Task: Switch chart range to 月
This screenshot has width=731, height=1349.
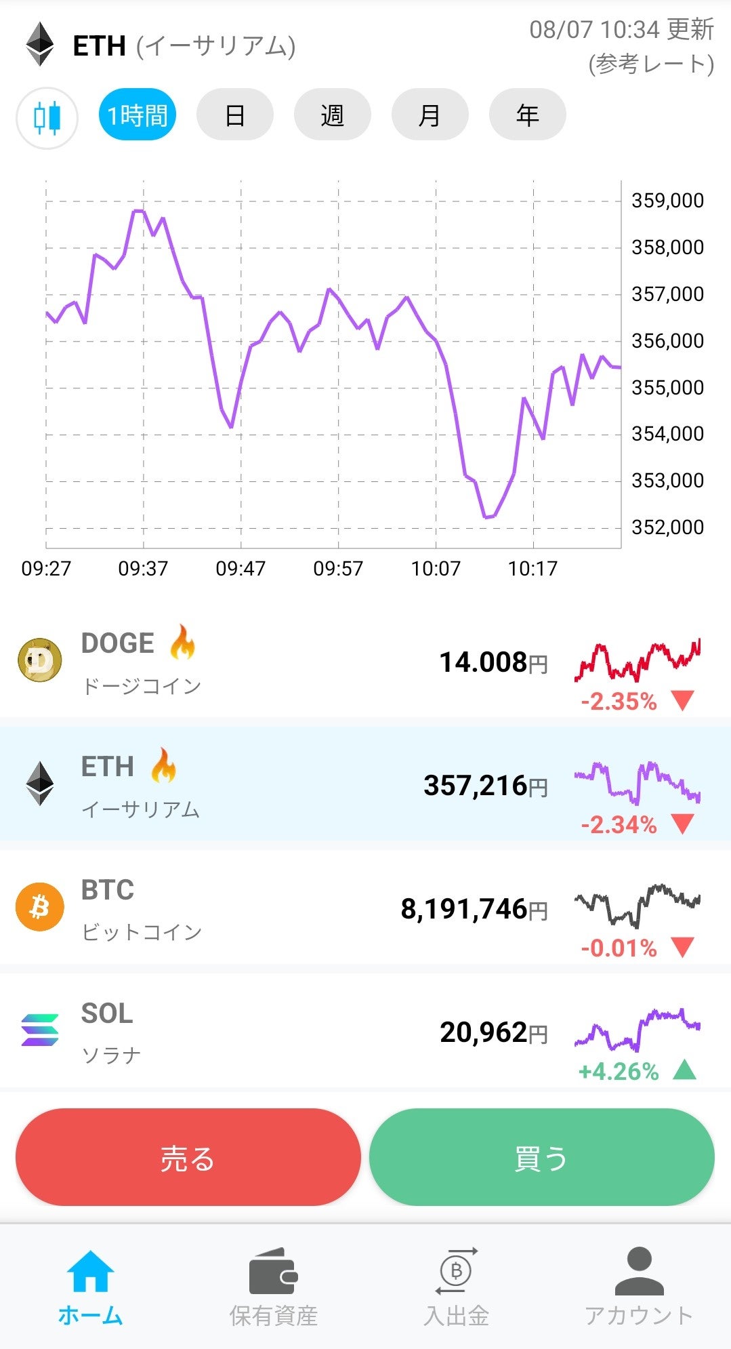Action: click(x=430, y=115)
